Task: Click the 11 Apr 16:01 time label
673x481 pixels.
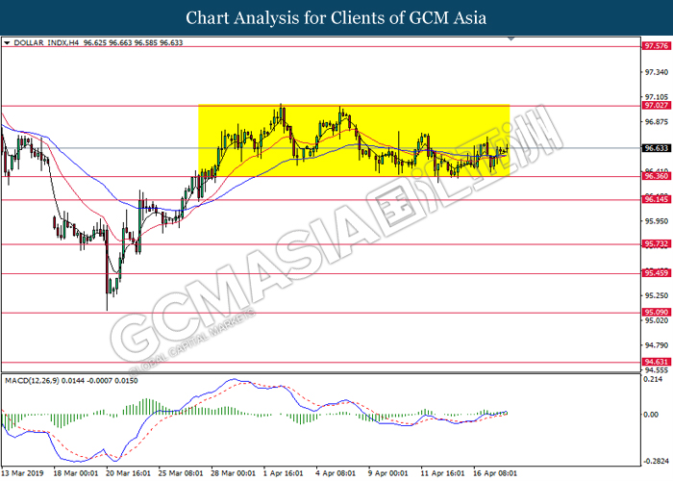Action: click(x=442, y=473)
